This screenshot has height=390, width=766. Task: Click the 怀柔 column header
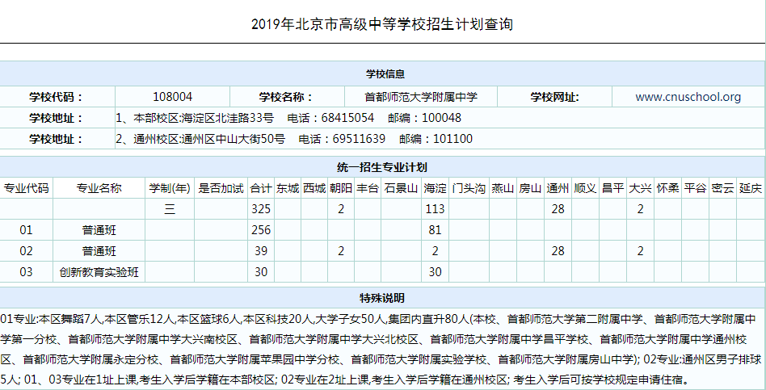point(667,188)
